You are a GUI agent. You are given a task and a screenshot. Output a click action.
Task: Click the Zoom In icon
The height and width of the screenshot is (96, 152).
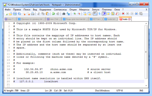pyautogui.click(x=74, y=14)
